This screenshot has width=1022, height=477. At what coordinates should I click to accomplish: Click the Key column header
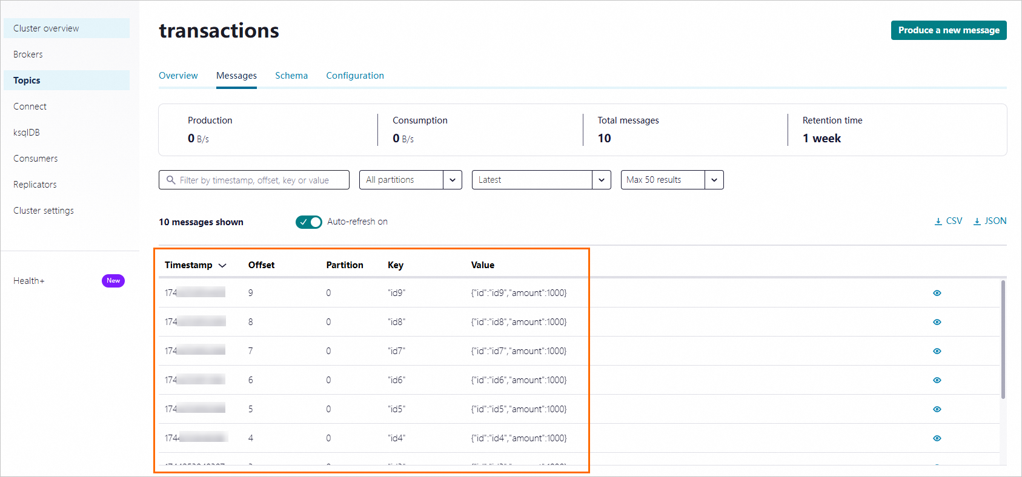pyautogui.click(x=396, y=265)
